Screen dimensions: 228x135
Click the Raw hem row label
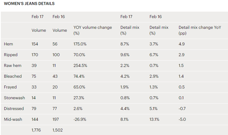pos(13,66)
